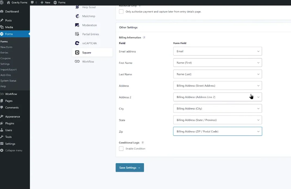Click the Save Settings button

130,168
